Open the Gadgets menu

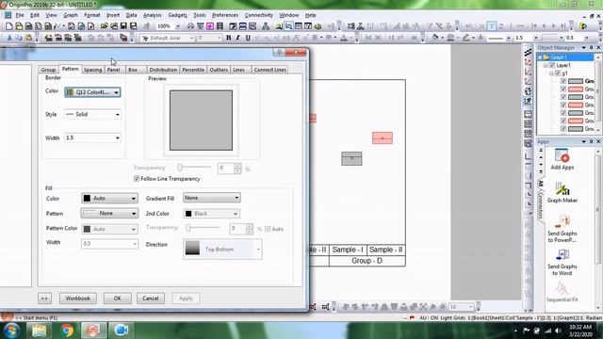click(x=177, y=15)
